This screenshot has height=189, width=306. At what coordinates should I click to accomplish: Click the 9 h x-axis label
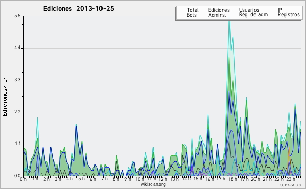click(127, 179)
